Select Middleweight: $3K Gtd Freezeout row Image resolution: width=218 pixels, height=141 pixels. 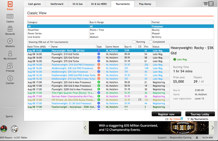click(98, 72)
